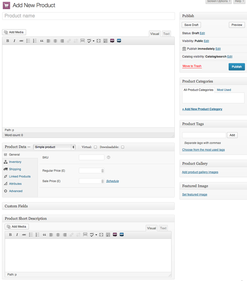The width and height of the screenshot is (247, 281).
Task: Enable the Downloadable checkbox
Action: pos(123,147)
